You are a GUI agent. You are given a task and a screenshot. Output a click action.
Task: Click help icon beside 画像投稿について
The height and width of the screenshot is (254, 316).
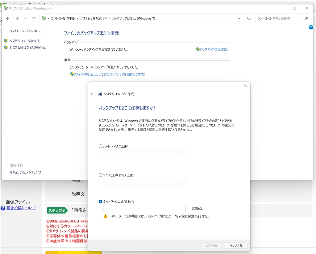[3, 208]
